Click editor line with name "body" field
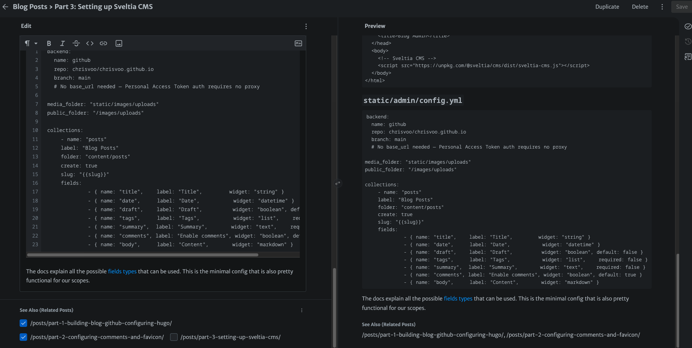 (190, 245)
